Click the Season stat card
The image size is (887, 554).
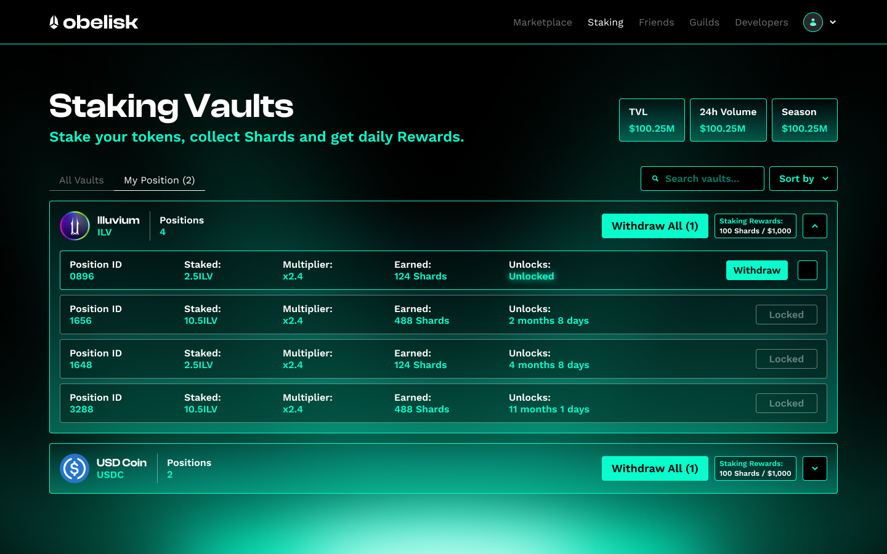coord(804,120)
